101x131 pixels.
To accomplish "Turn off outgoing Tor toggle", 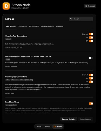I will coord(91,37).
